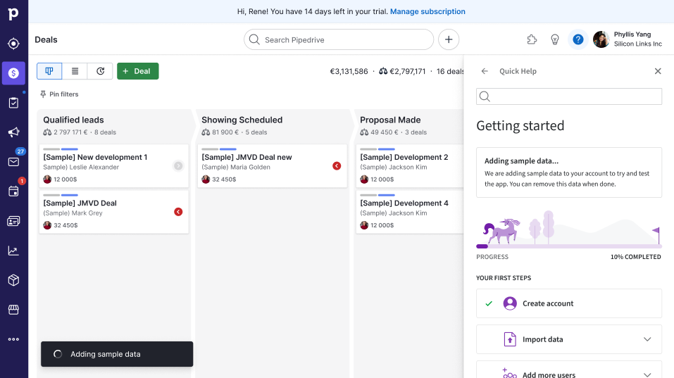Open the Pipedrive logo home
This screenshot has height=378, width=674.
point(13,14)
